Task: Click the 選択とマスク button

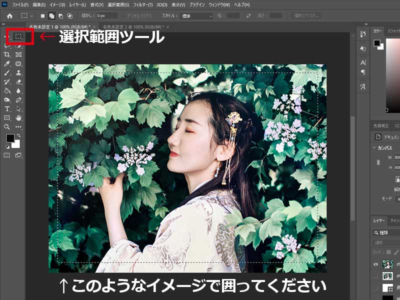Action: 306,15
